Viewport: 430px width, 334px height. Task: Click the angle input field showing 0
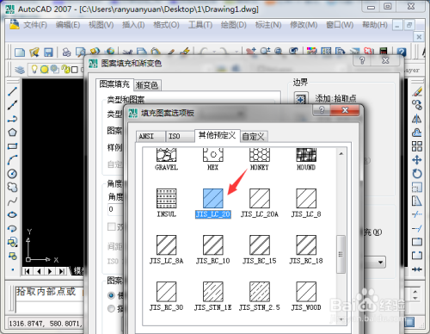[x=114, y=209]
